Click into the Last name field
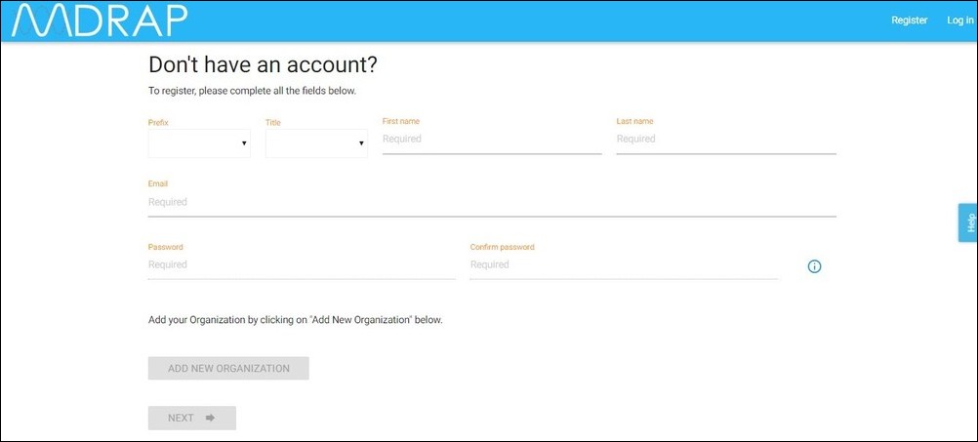Image resolution: width=978 pixels, height=442 pixels. point(726,140)
